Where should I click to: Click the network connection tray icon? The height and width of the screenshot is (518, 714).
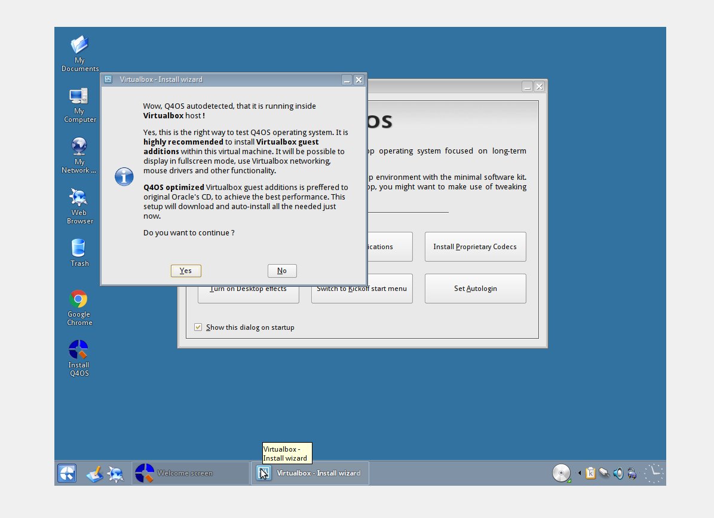[x=604, y=473]
